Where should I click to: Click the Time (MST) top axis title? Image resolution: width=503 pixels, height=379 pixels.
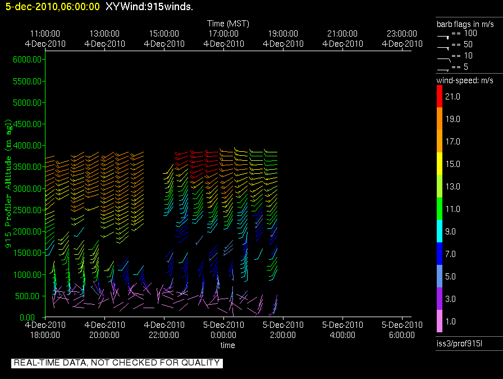click(228, 24)
